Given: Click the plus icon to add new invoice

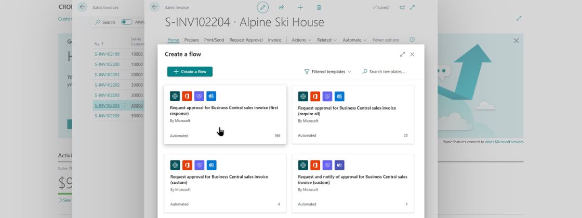Looking at the screenshot, I should [x=300, y=7].
